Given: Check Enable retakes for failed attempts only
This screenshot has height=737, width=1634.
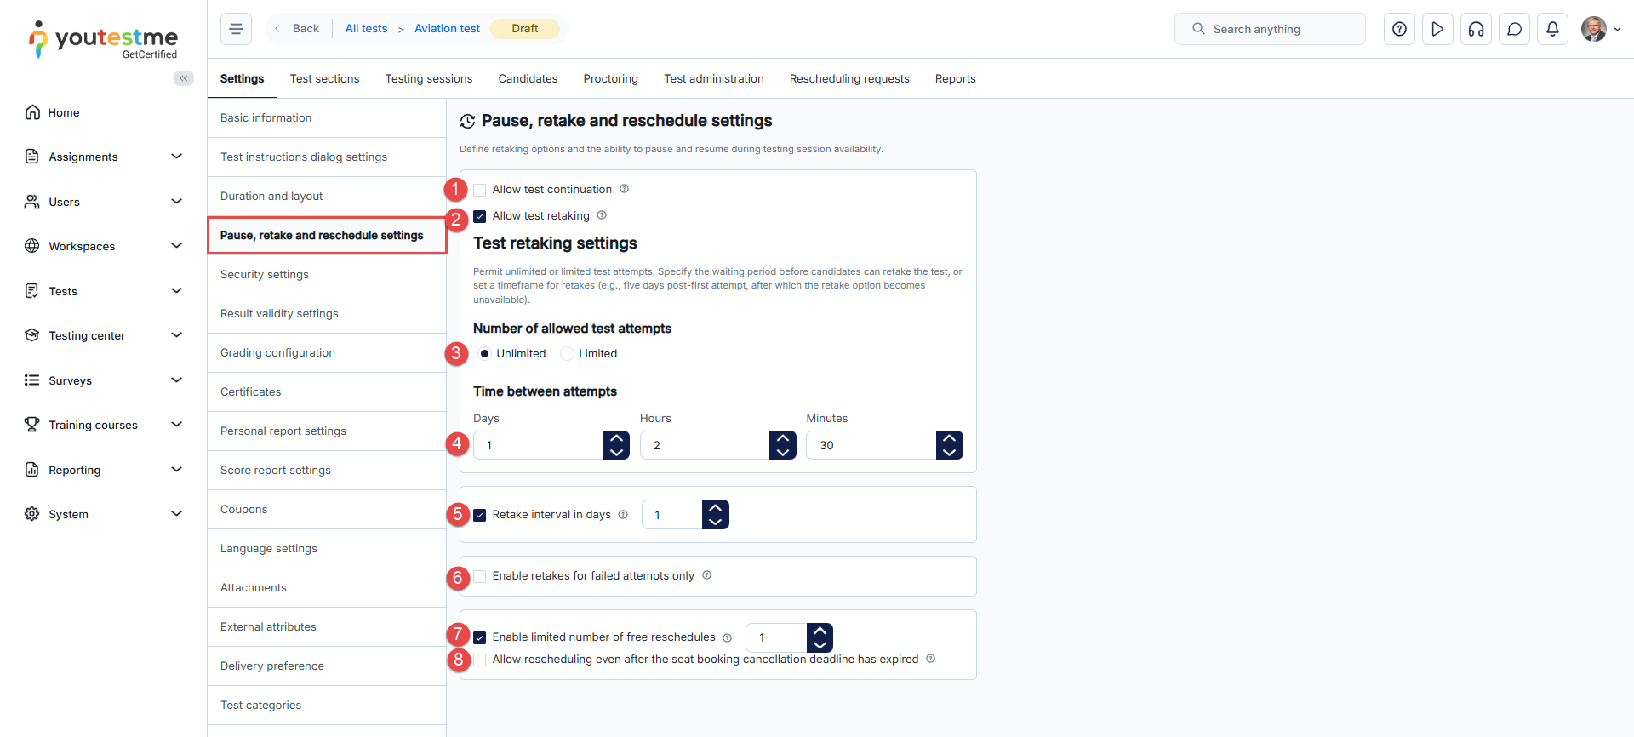Looking at the screenshot, I should tap(480, 576).
